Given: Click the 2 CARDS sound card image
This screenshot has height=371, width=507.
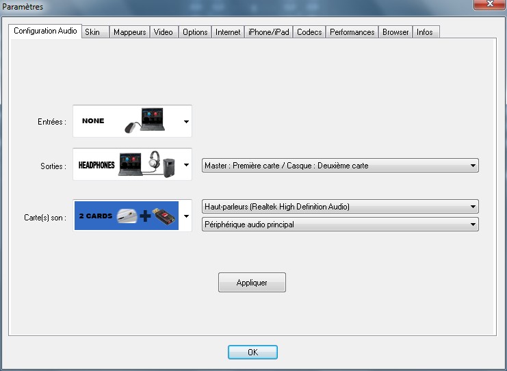Looking at the screenshot, I should click(127, 216).
